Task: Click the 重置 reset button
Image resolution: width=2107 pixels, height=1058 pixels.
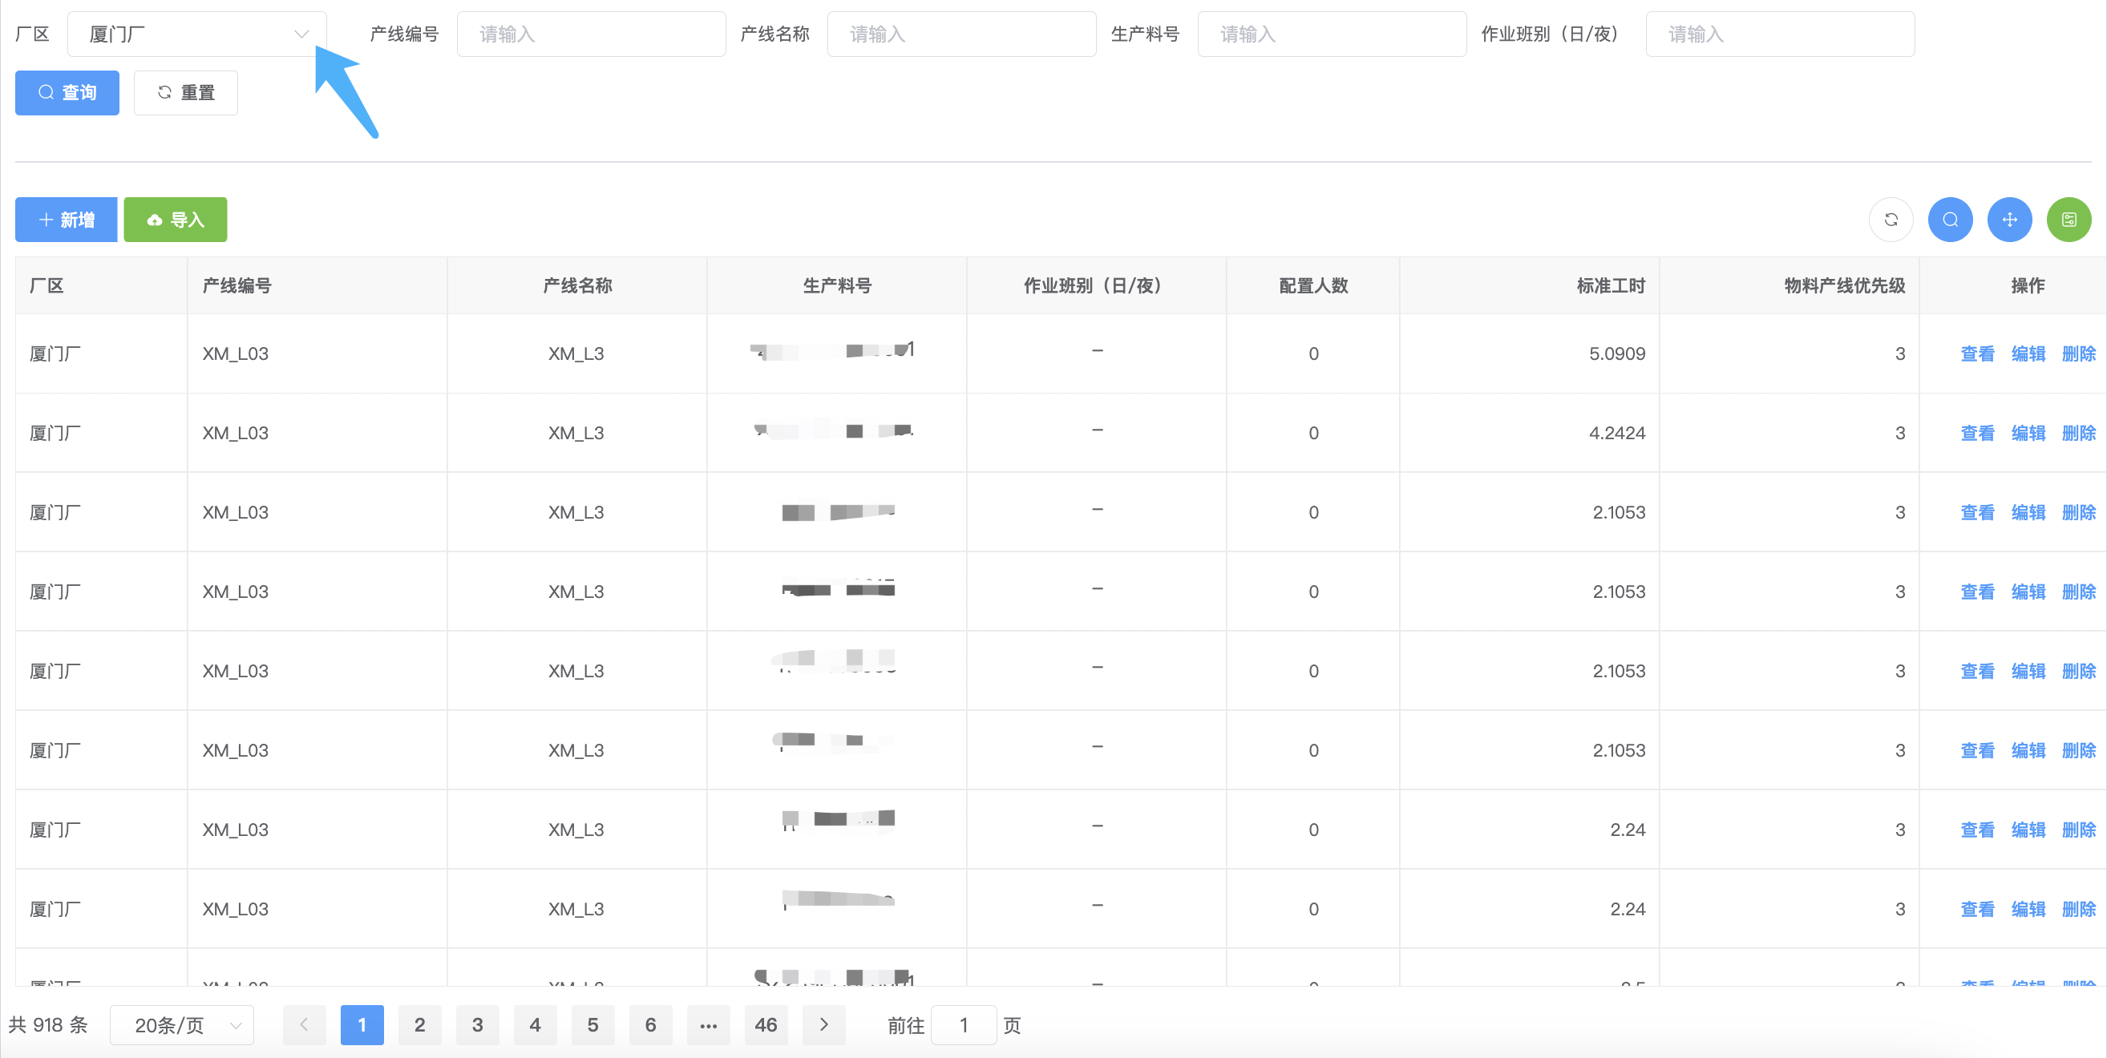Action: (x=186, y=92)
